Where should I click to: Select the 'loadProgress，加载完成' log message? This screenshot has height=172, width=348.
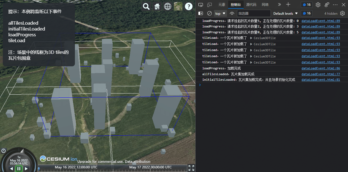pos(221,68)
